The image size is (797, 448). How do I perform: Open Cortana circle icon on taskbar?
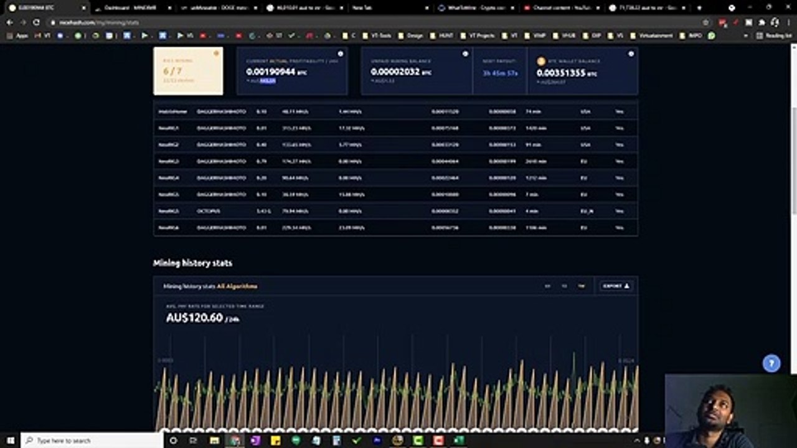click(173, 441)
